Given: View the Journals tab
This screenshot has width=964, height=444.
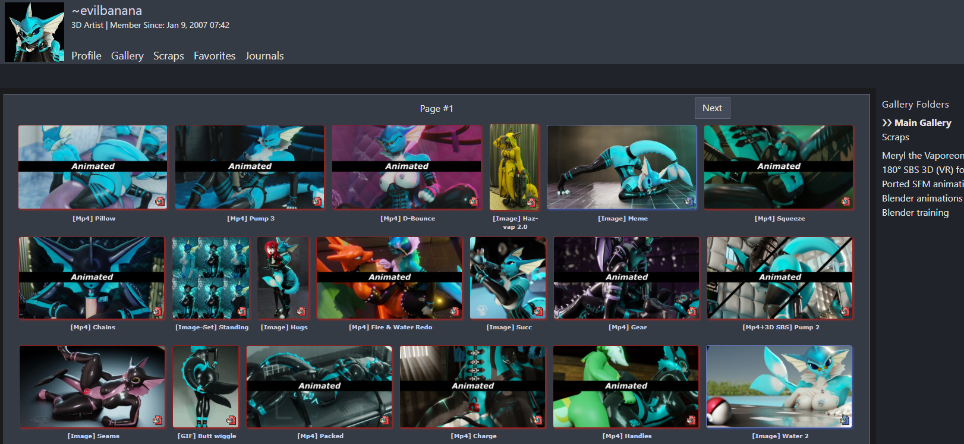Looking at the screenshot, I should coord(264,56).
